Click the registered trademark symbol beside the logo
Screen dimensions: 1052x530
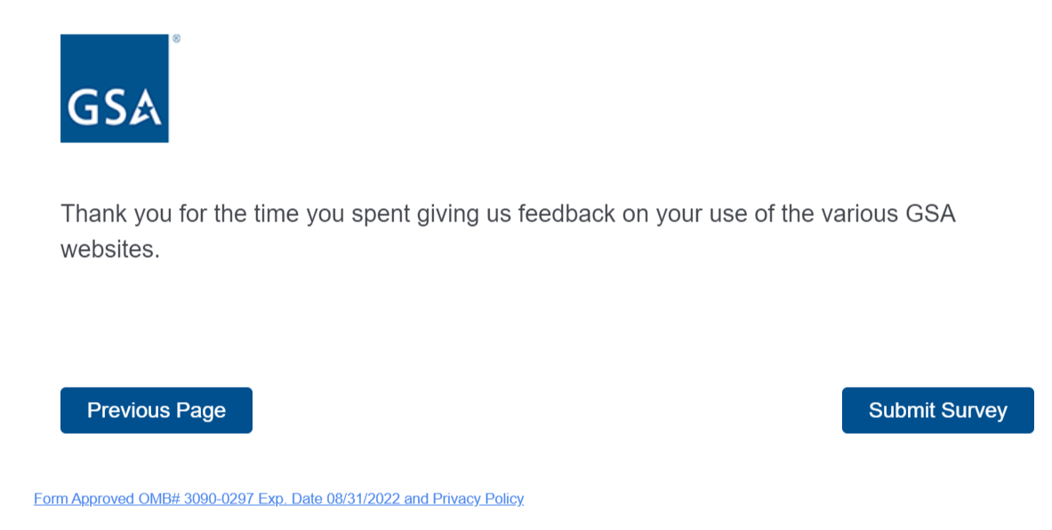(176, 39)
